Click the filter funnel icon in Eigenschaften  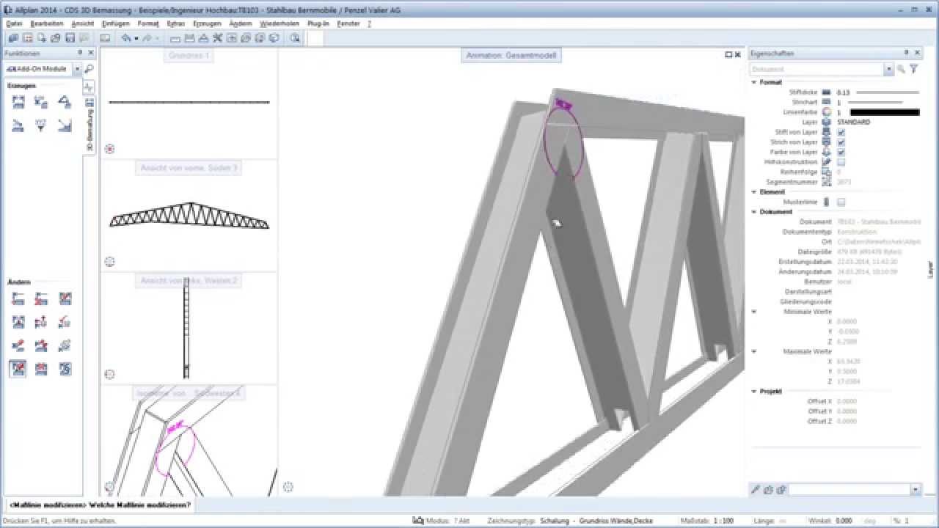[x=913, y=69]
